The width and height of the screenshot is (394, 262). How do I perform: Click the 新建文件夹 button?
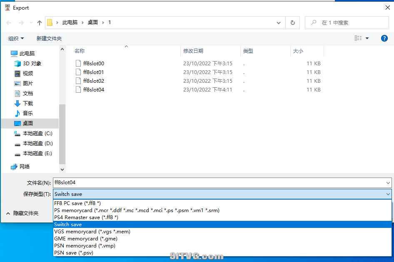[49, 38]
